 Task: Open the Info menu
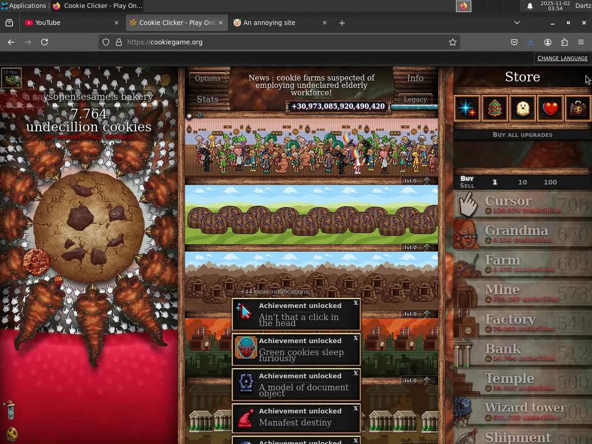pyautogui.click(x=415, y=78)
